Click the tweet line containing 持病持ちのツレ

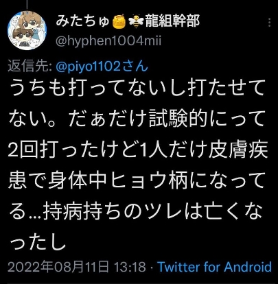(135, 213)
